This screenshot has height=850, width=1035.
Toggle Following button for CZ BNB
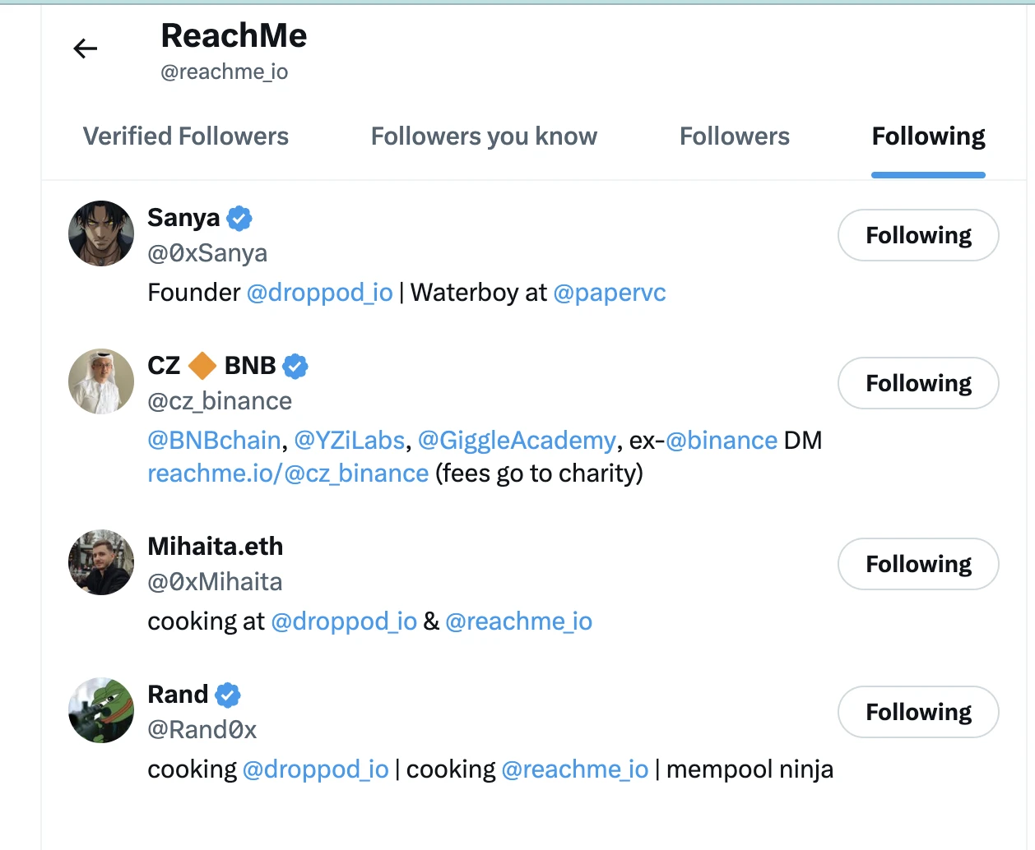pyautogui.click(x=918, y=384)
